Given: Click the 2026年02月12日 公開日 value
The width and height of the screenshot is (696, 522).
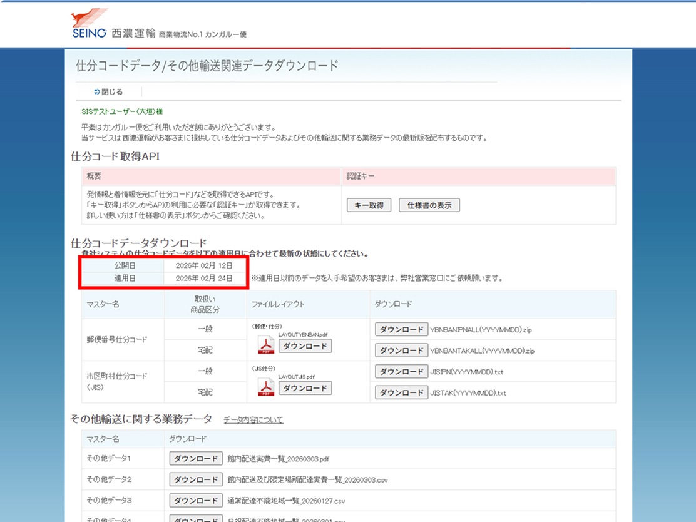Looking at the screenshot, I should (x=204, y=265).
